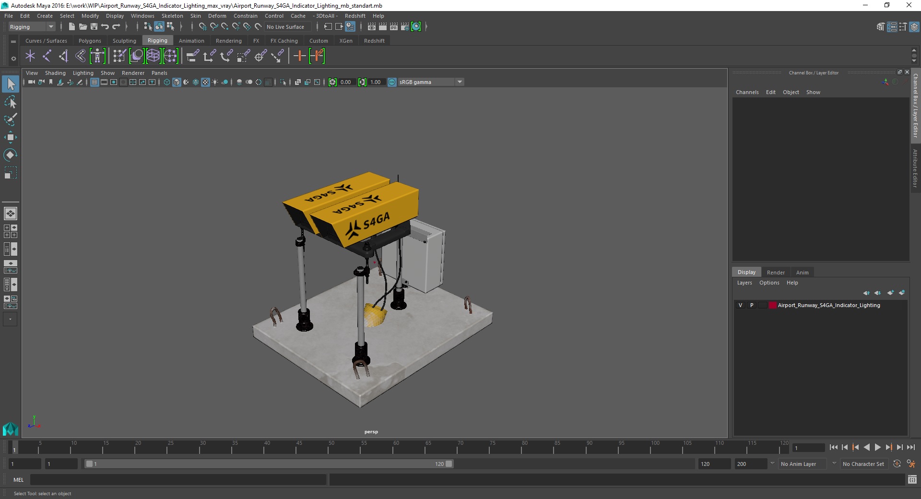Viewport: 921px width, 499px height.
Task: Open the shelf menu hamburger button
Action: [13, 42]
